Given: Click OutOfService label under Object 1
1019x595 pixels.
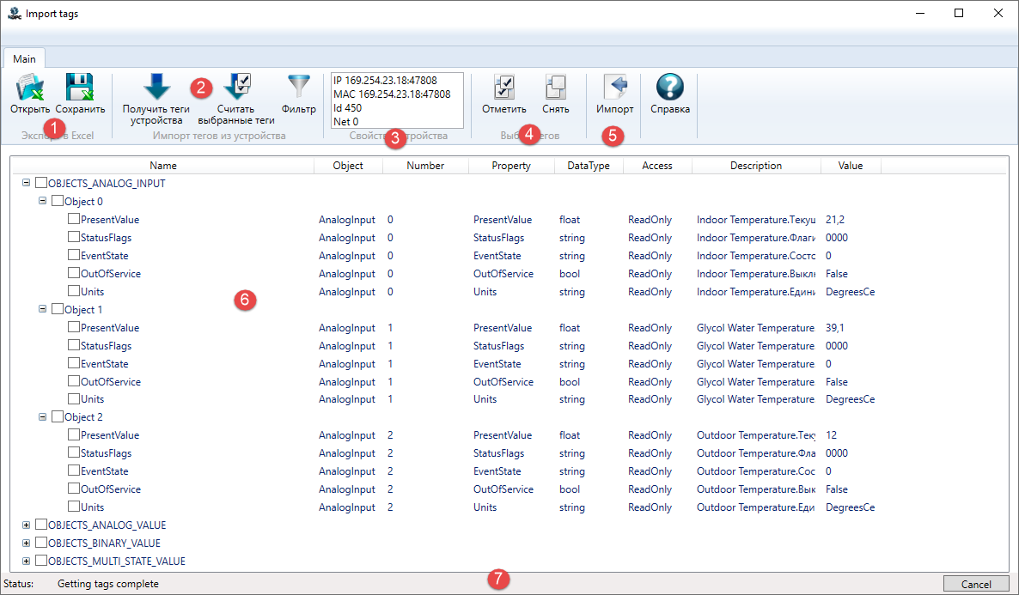Looking at the screenshot, I should [x=111, y=382].
